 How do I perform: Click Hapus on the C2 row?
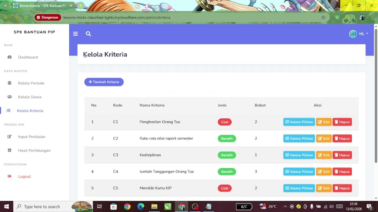(x=342, y=138)
